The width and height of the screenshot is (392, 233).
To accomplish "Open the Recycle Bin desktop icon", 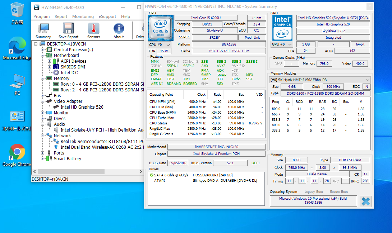I will tap(17, 14).
